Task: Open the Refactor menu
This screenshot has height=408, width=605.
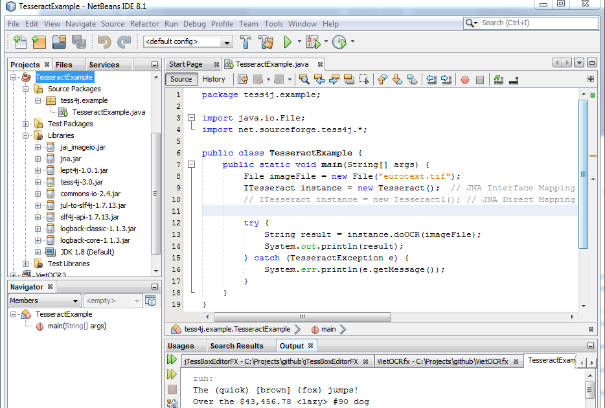Action: (x=144, y=24)
